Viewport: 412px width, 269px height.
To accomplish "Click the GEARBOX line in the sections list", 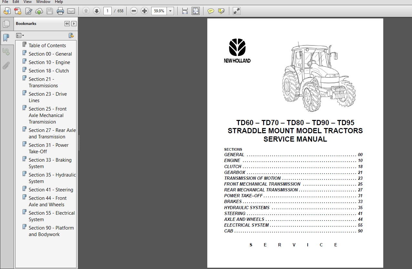I will click(294, 172).
